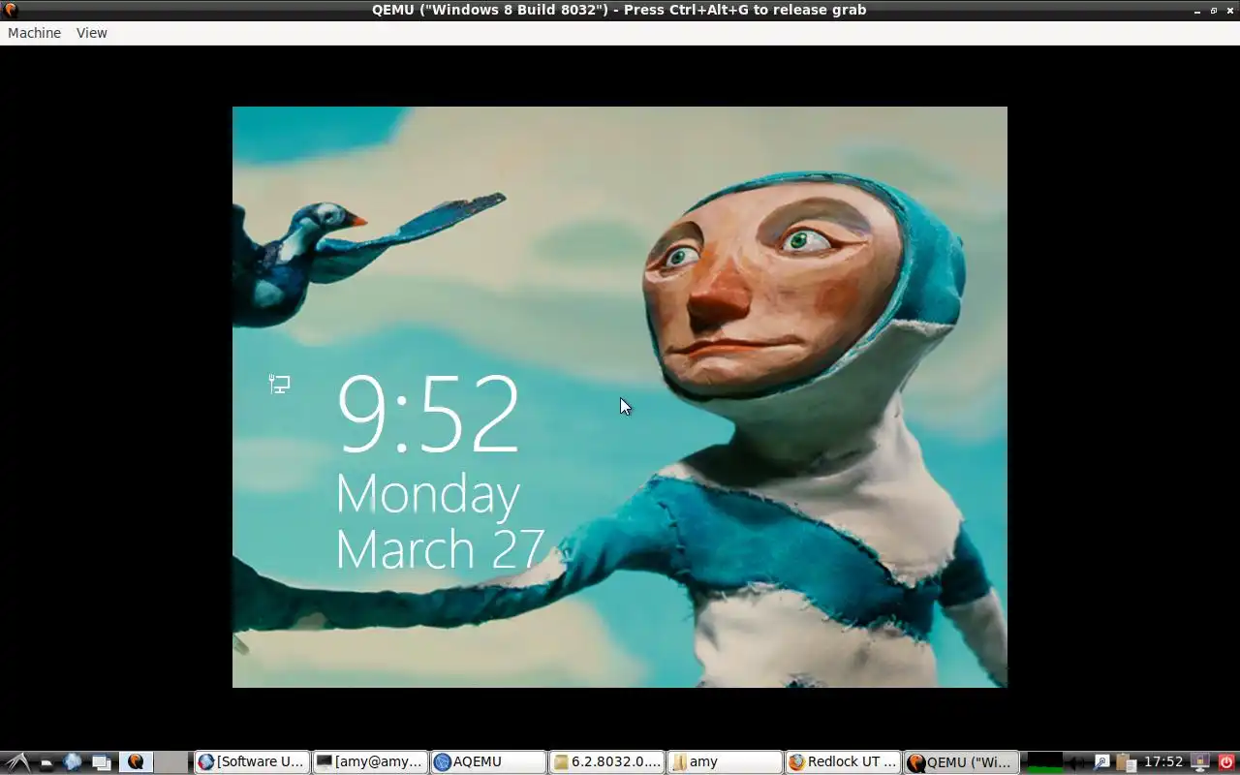
Task: Switch to the Software Update taskbar window
Action: tap(252, 761)
